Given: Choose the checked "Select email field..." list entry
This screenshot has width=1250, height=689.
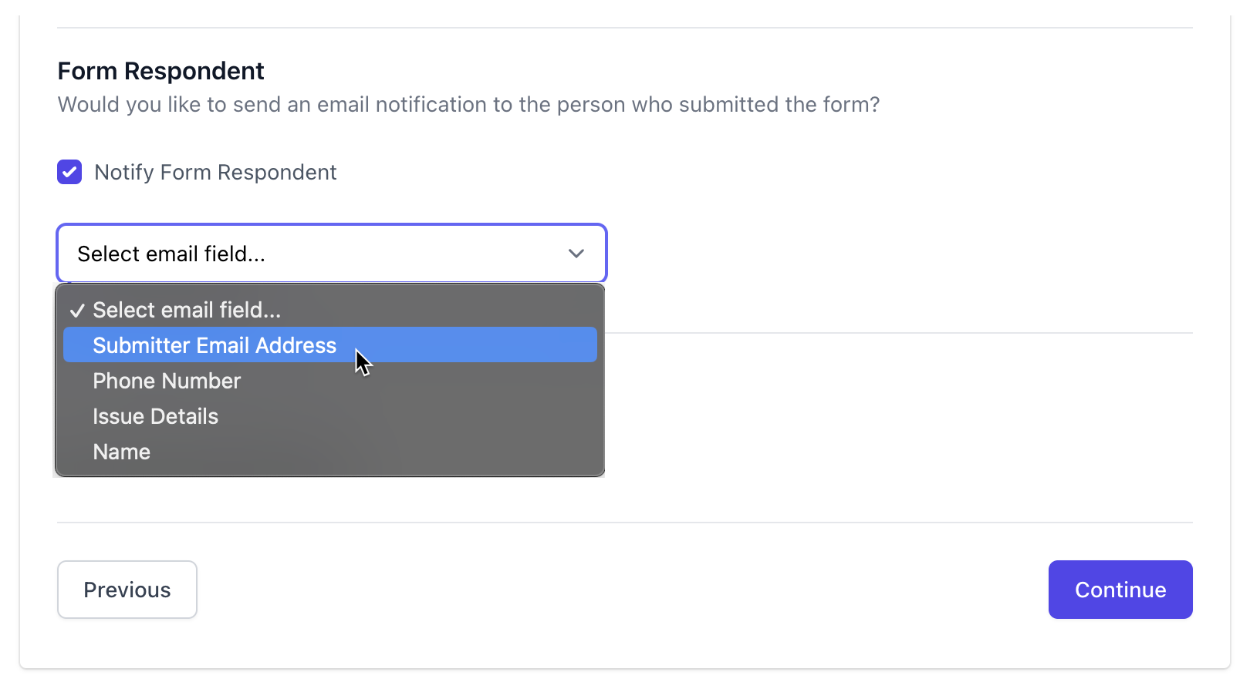Looking at the screenshot, I should 187,310.
